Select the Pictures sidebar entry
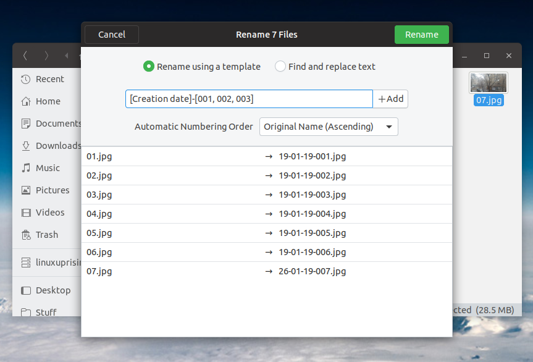Screen dimensions: 533x362 click(x=49, y=190)
